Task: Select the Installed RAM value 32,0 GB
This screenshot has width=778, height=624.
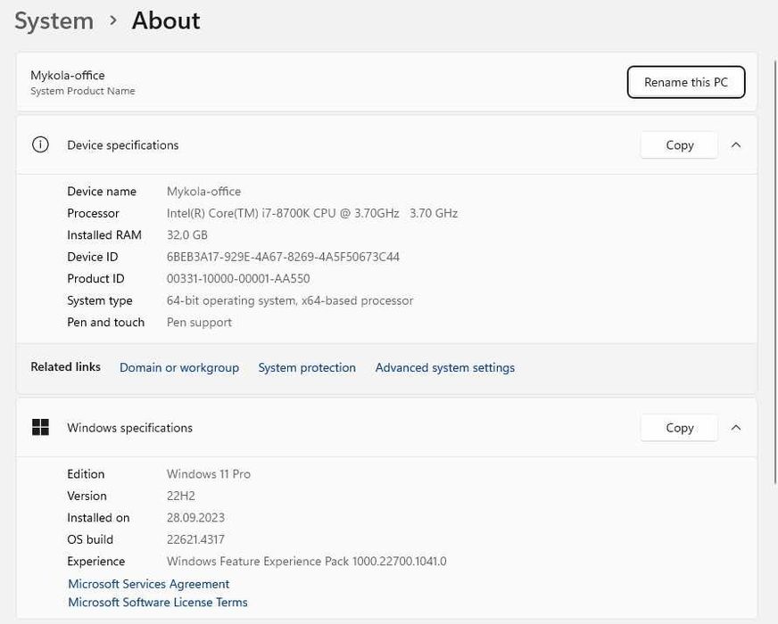Action: click(x=187, y=235)
